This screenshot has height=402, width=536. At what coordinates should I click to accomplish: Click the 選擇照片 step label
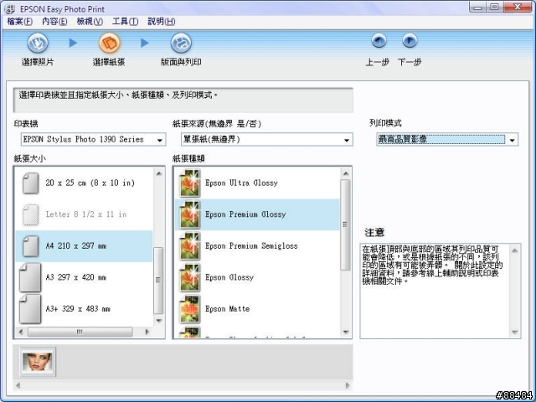coord(38,62)
